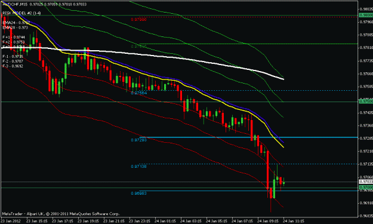Screen dimensions: 373x224
Task: Click the 0.97210 price scale value
Action: pos(366,151)
